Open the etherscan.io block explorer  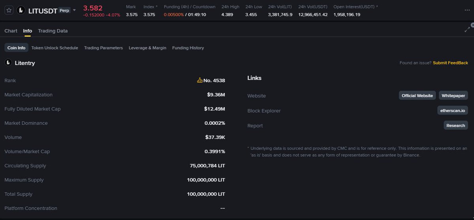(453, 111)
